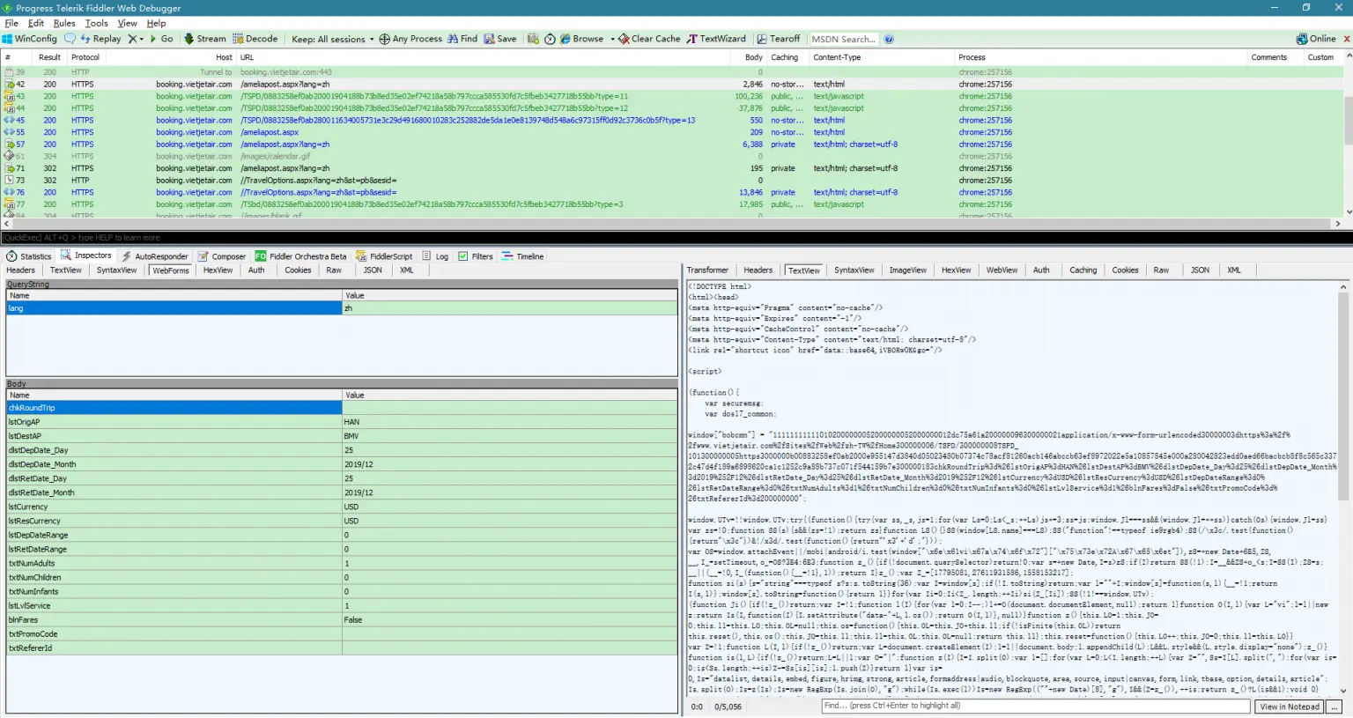Tearoff the inspectors panel

(779, 39)
